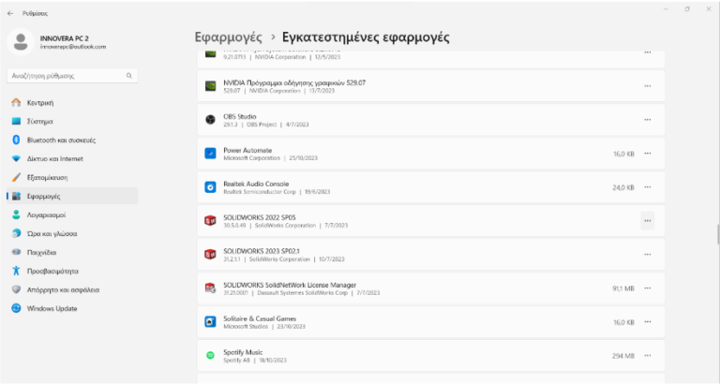The height and width of the screenshot is (384, 720).
Task: Click the Realtek Audio Console icon
Action: pos(211,186)
